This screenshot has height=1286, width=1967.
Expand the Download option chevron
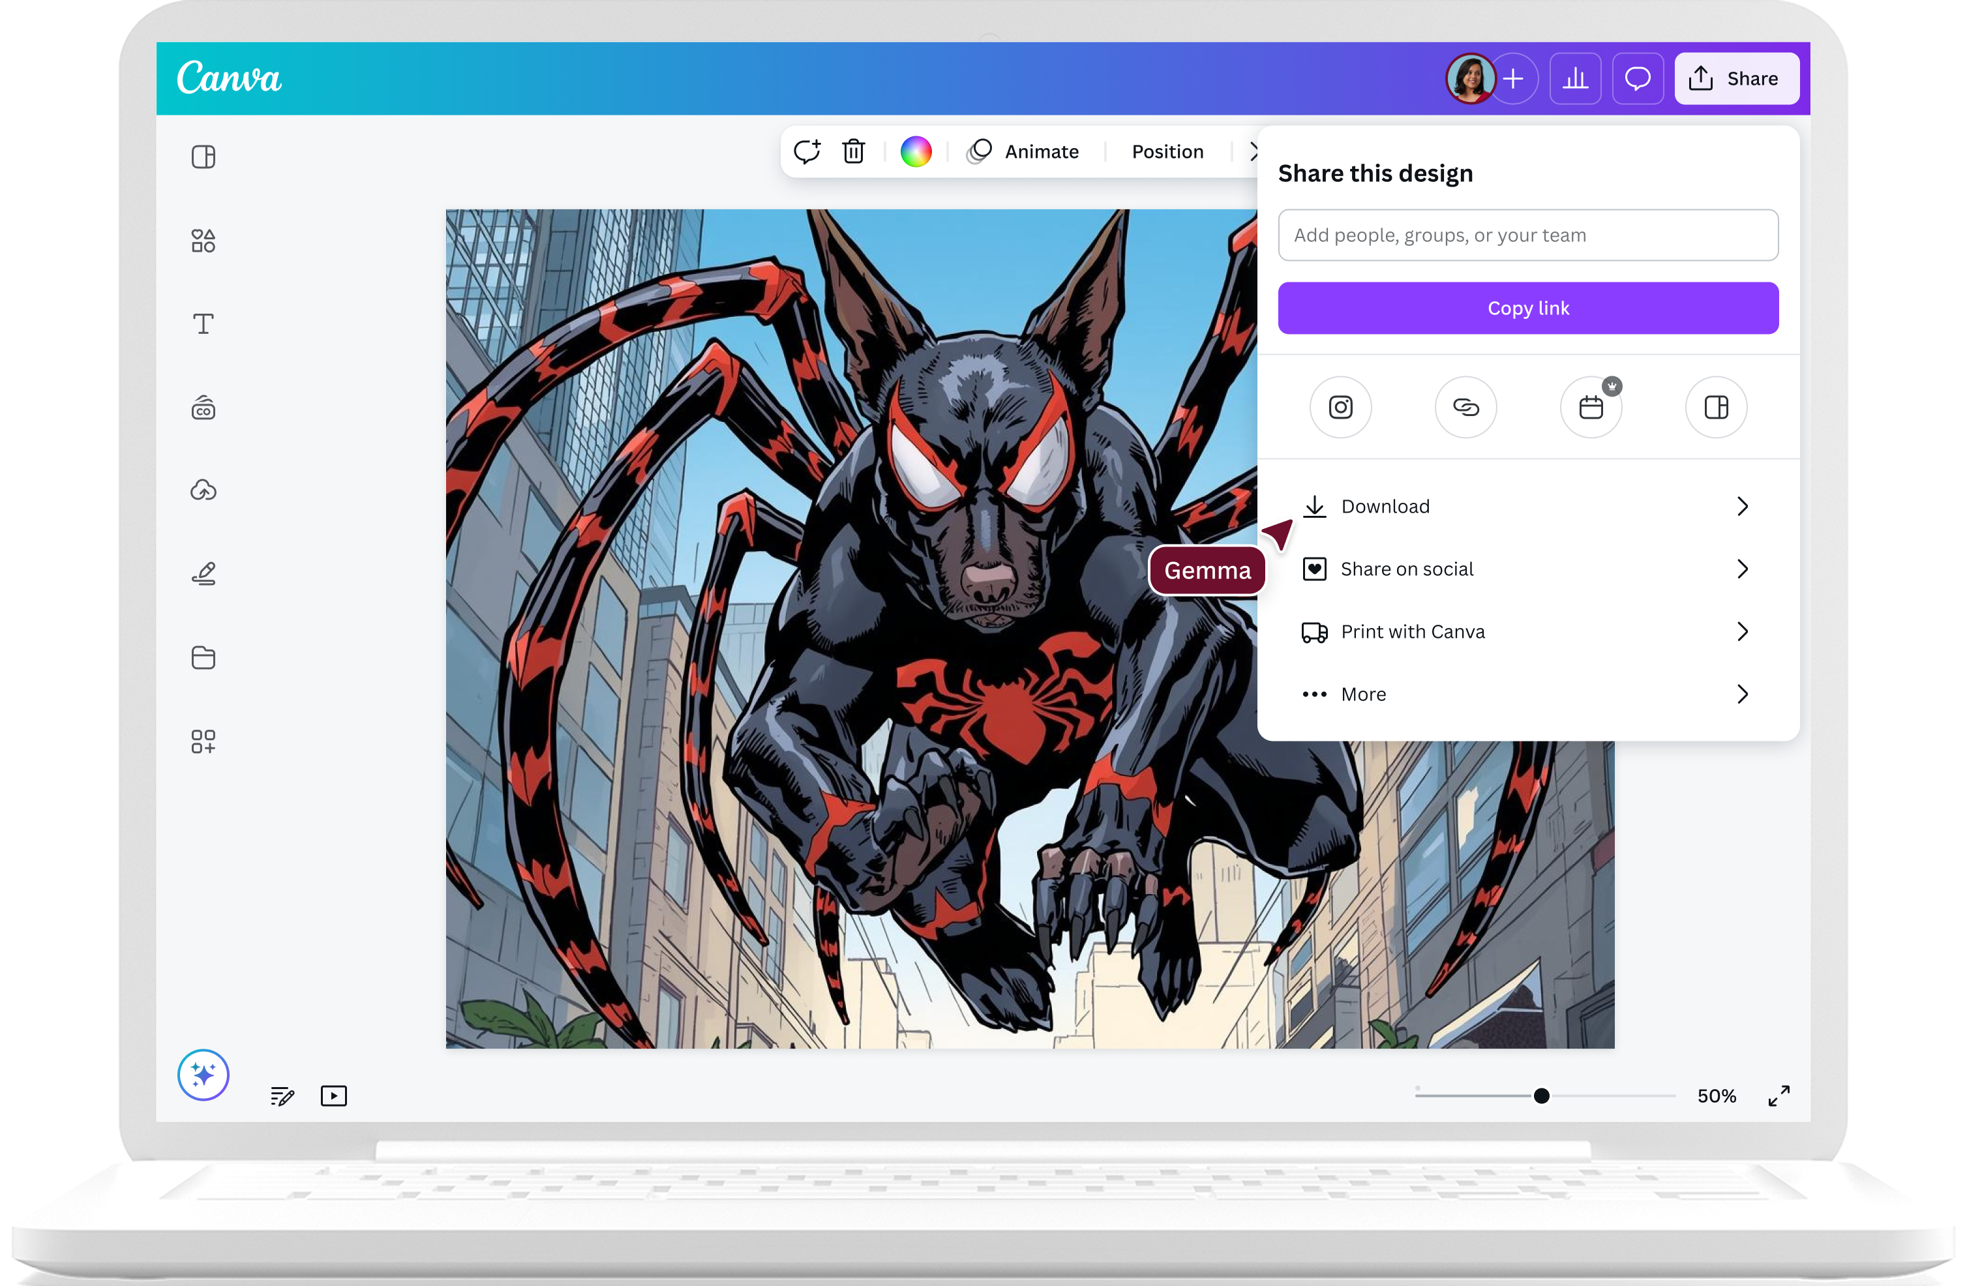[x=1742, y=506]
